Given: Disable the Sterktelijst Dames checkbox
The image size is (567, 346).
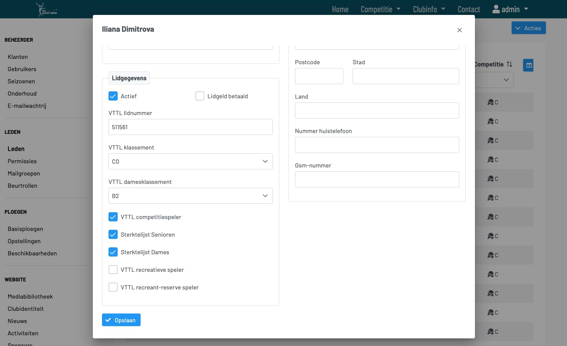Looking at the screenshot, I should 113,252.
